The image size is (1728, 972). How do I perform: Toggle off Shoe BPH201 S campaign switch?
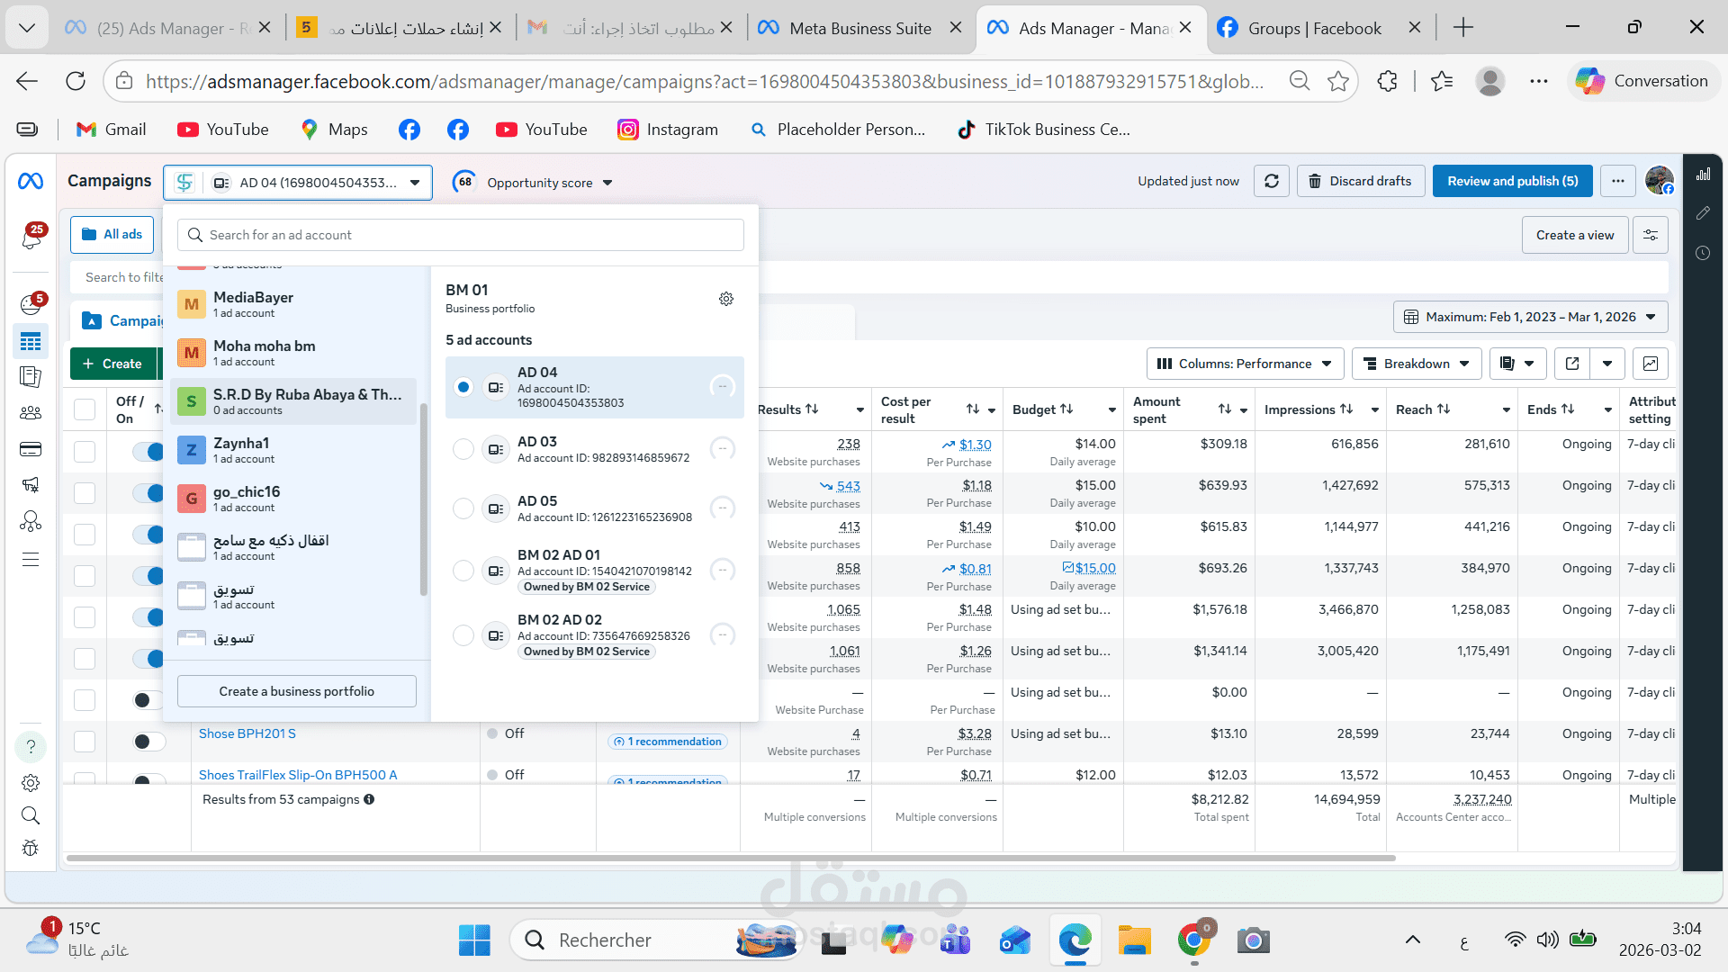pos(148,742)
